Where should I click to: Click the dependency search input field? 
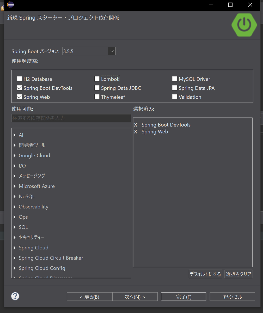pos(71,118)
